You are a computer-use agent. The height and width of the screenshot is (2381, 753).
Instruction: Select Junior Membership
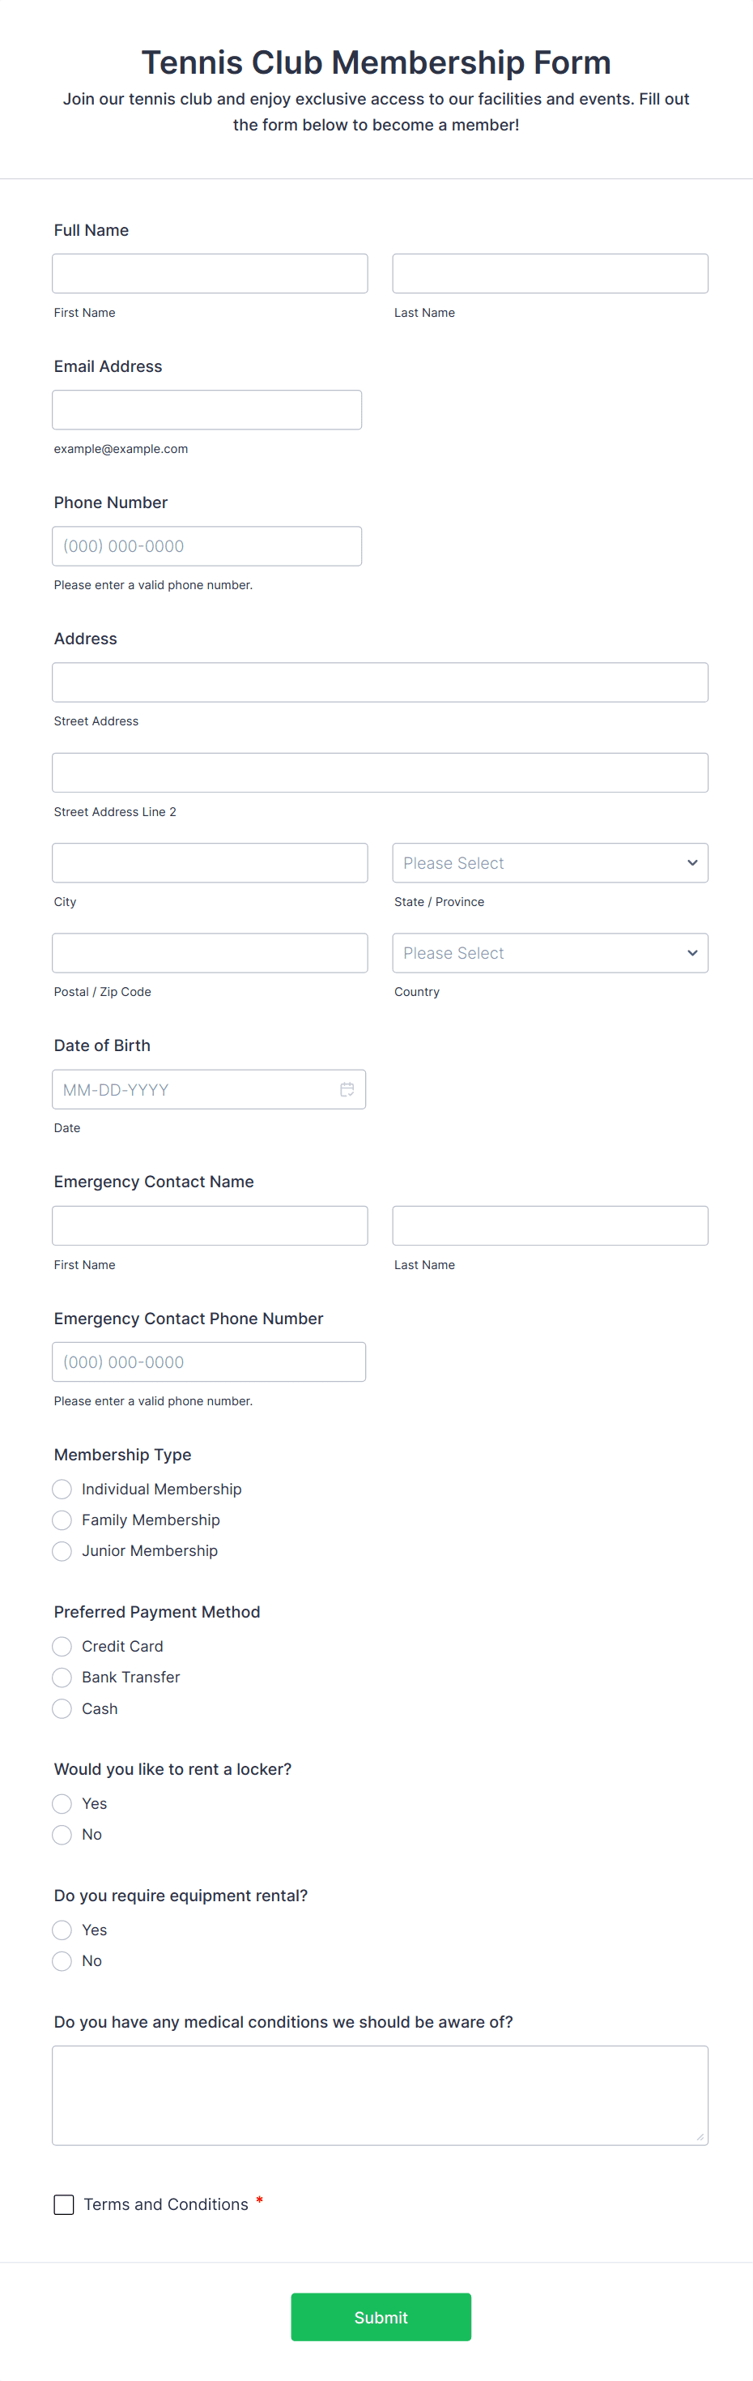coord(61,1550)
